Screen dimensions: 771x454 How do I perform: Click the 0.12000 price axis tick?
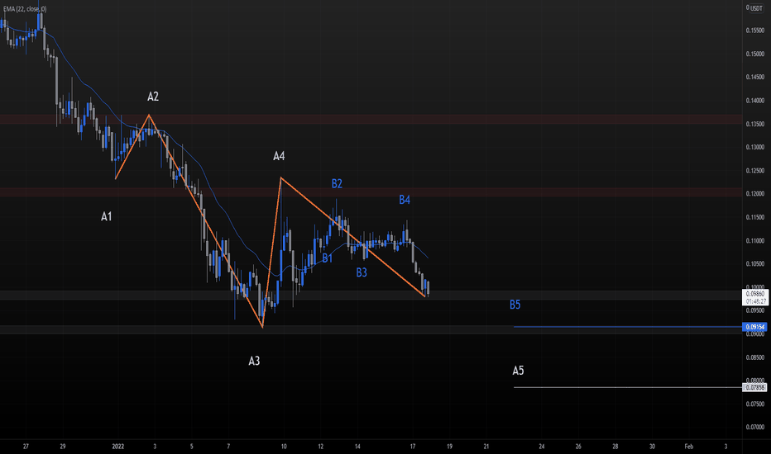tap(755, 194)
